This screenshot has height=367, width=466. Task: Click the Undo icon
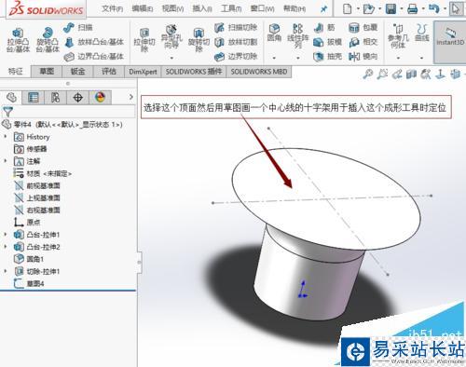(433, 9)
